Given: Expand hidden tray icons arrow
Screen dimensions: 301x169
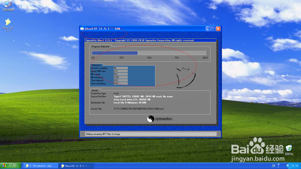Looking at the screenshot, I should (x=287, y=166).
